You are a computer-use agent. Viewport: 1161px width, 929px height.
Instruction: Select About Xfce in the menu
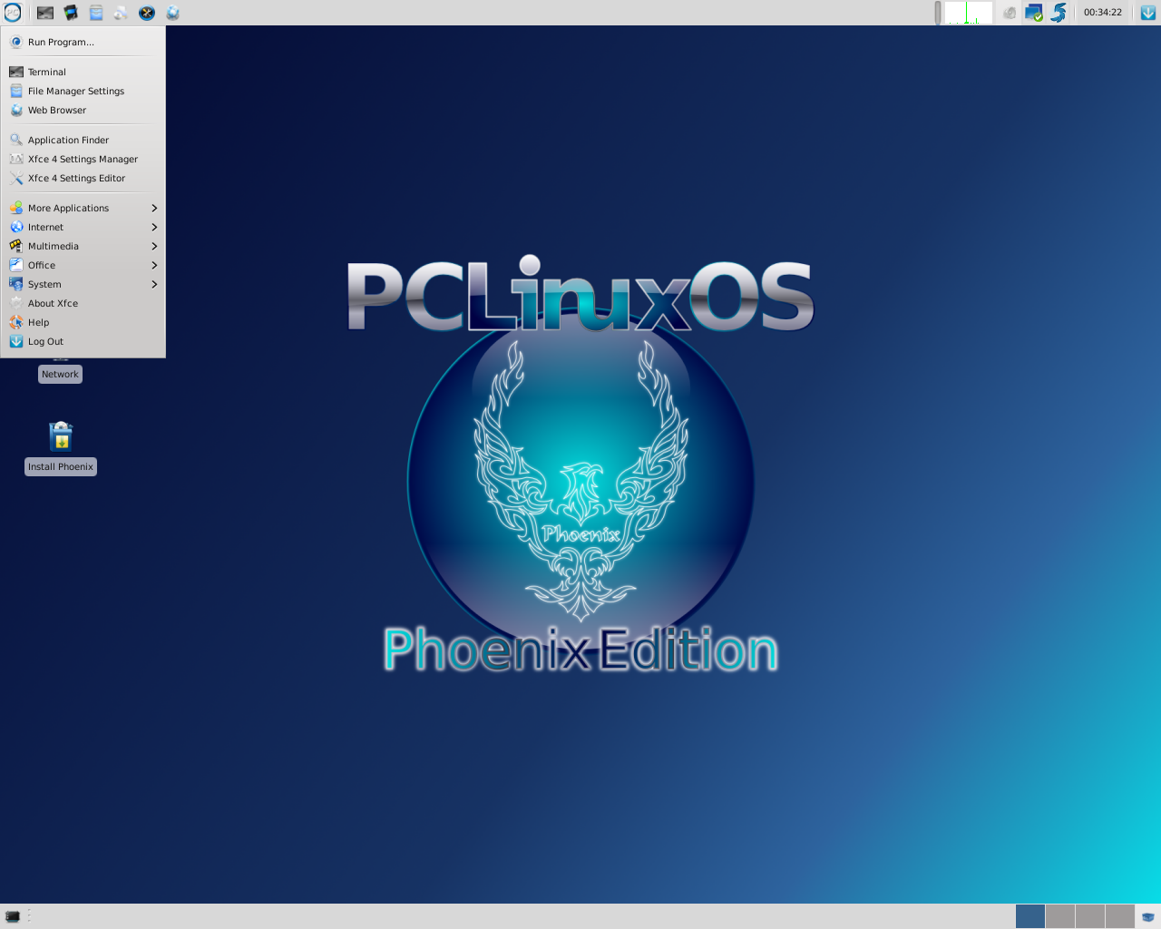click(x=83, y=303)
